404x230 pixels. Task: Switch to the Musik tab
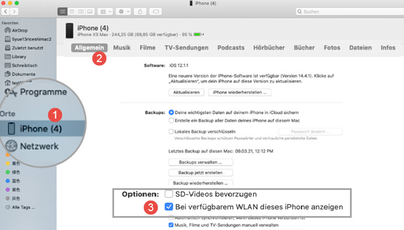(x=122, y=48)
